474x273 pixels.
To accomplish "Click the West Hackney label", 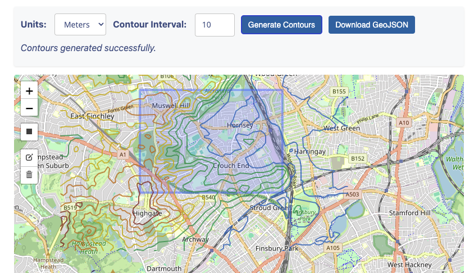I will (409, 265).
